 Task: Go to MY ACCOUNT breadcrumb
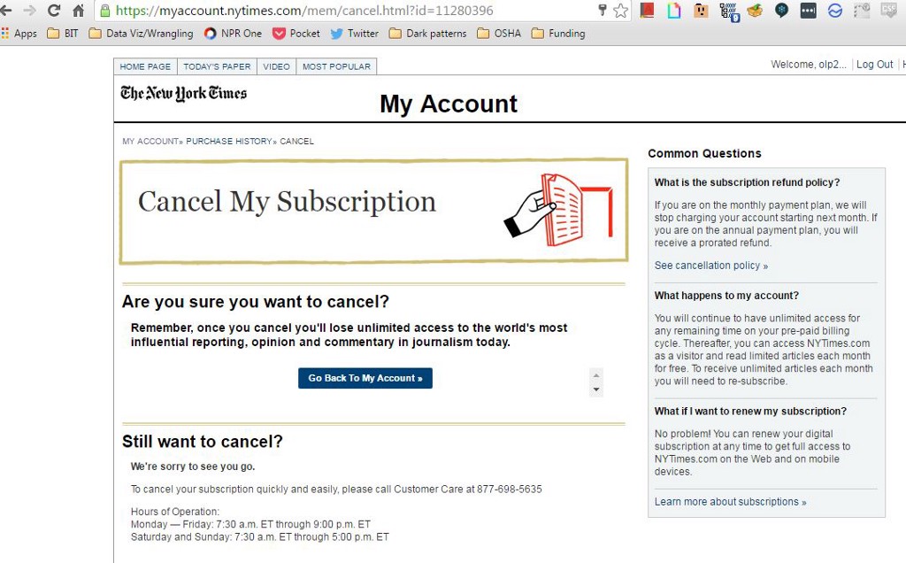pyautogui.click(x=150, y=141)
